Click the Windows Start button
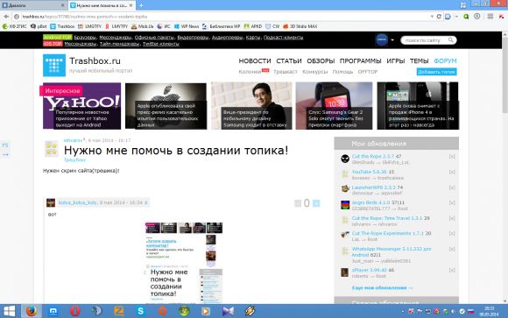Screen dimensions: 508x318 pyautogui.click(x=9, y=311)
